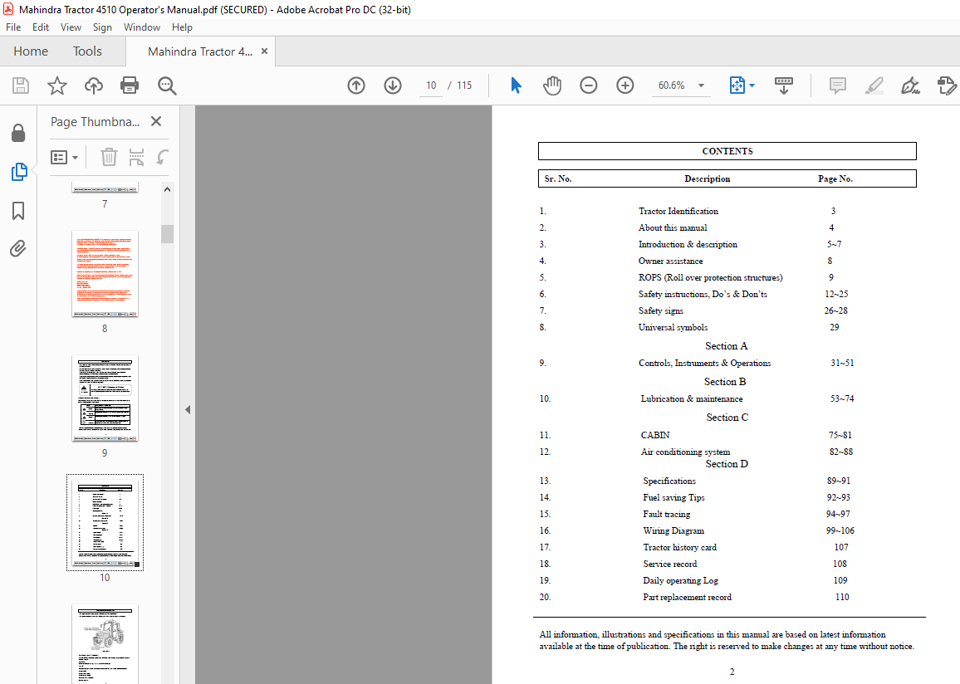Close the Mahindra Tractor document tab
The width and height of the screenshot is (960, 684).
[264, 51]
